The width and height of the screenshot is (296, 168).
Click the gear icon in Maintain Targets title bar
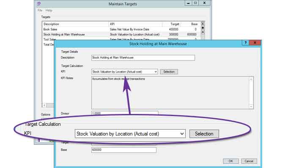click(39, 3)
